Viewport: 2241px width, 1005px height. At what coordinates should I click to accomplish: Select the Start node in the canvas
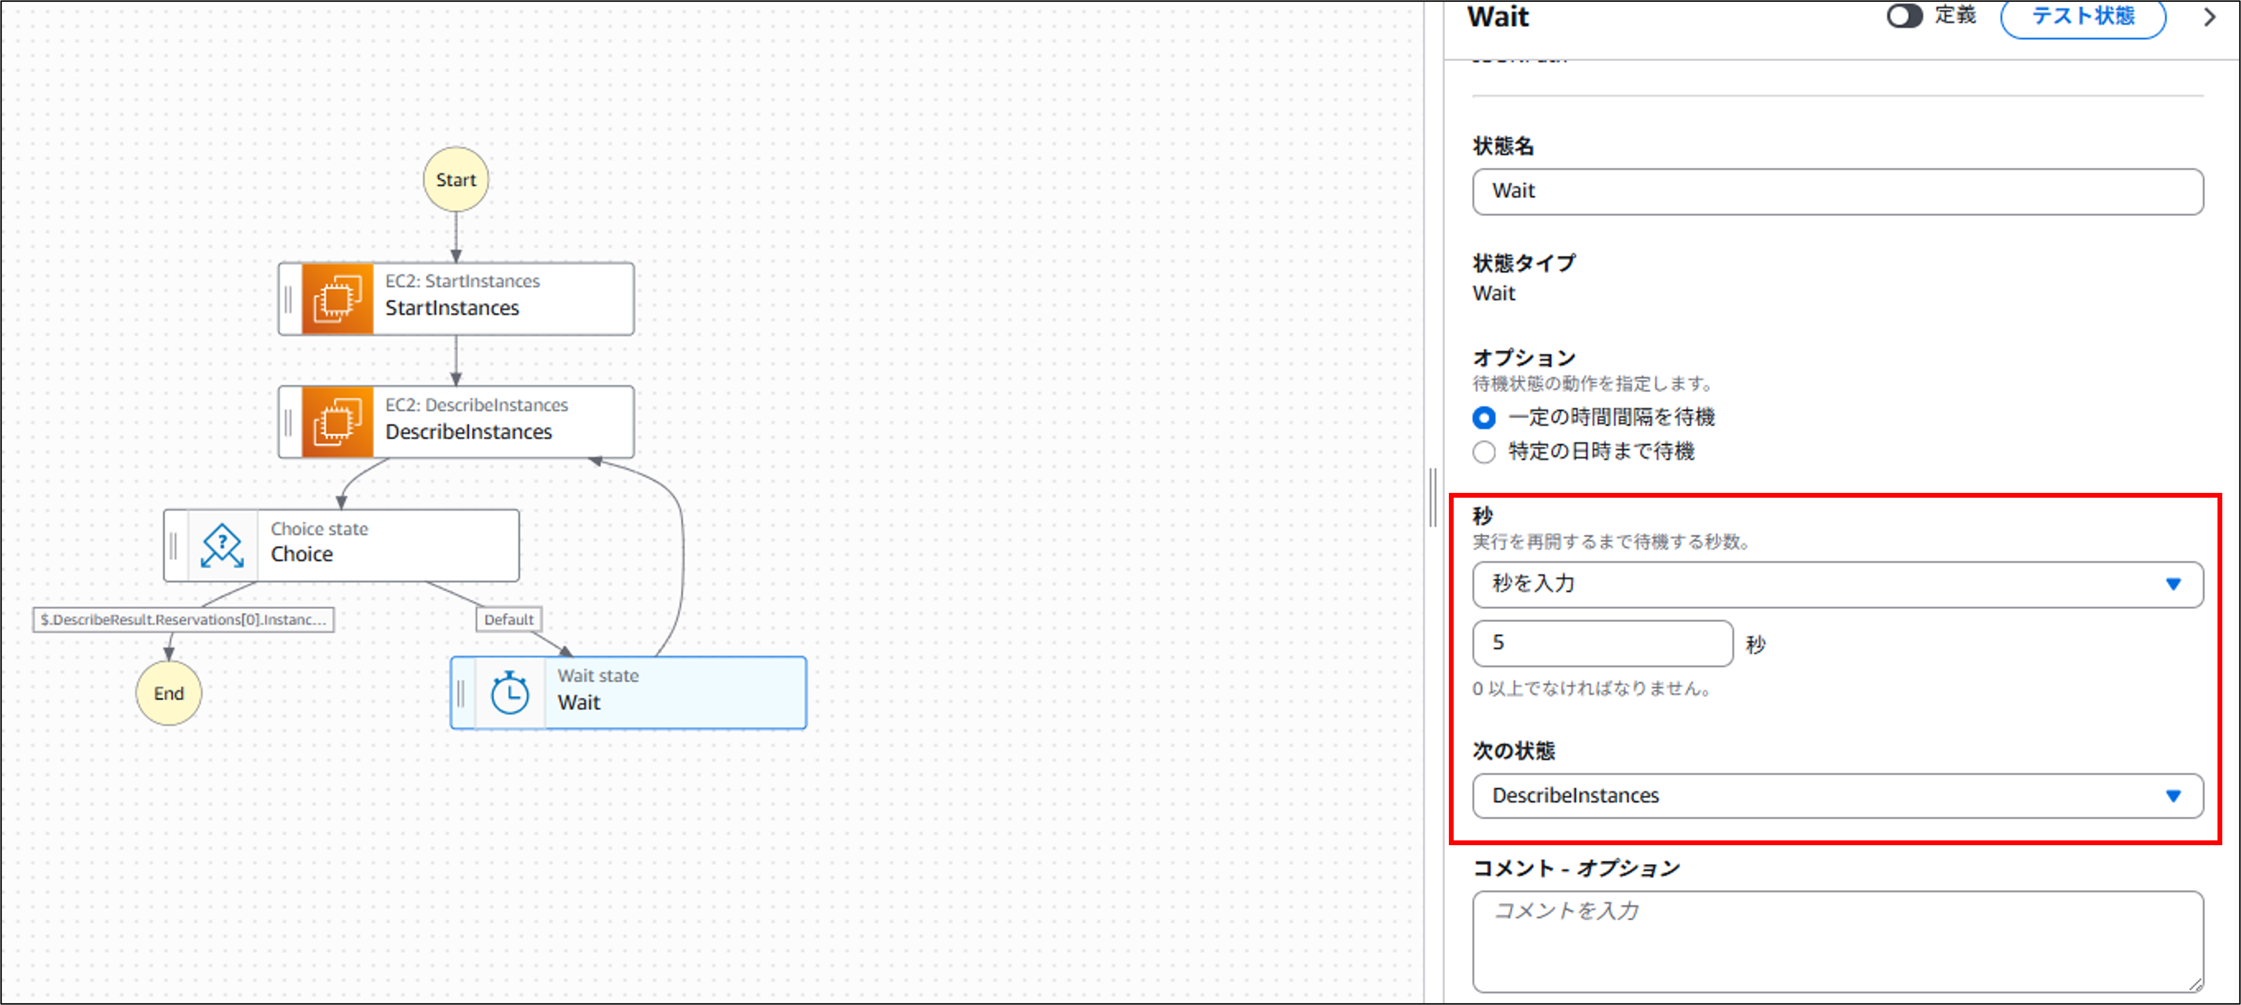point(455,179)
